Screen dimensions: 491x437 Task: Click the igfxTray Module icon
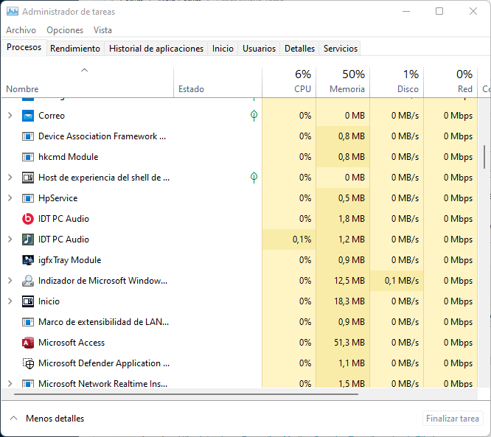[28, 260]
